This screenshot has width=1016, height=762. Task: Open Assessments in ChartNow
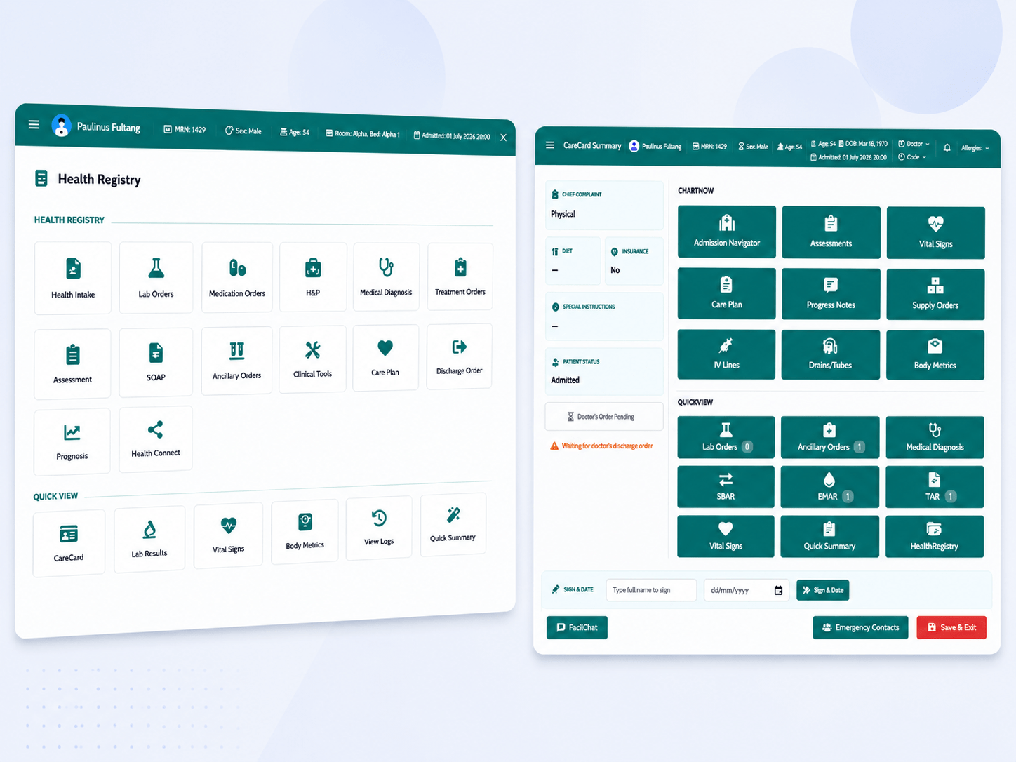[x=831, y=232]
